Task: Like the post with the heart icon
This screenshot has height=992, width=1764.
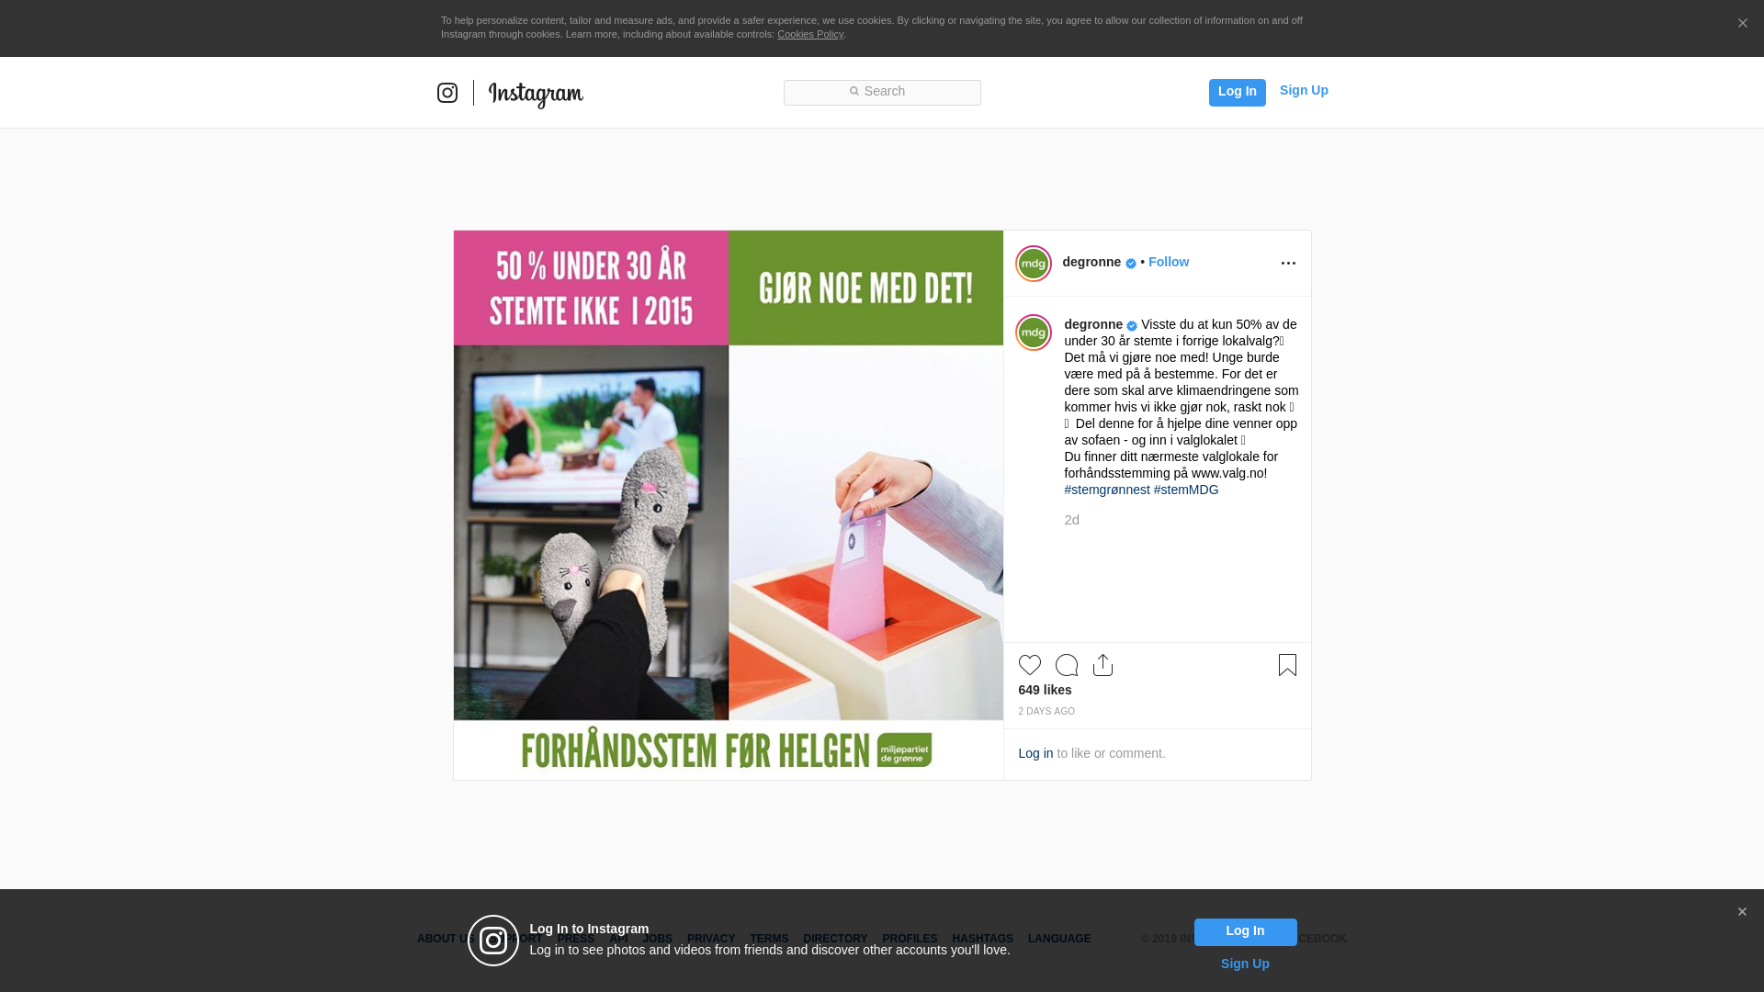Action: 1030,665
